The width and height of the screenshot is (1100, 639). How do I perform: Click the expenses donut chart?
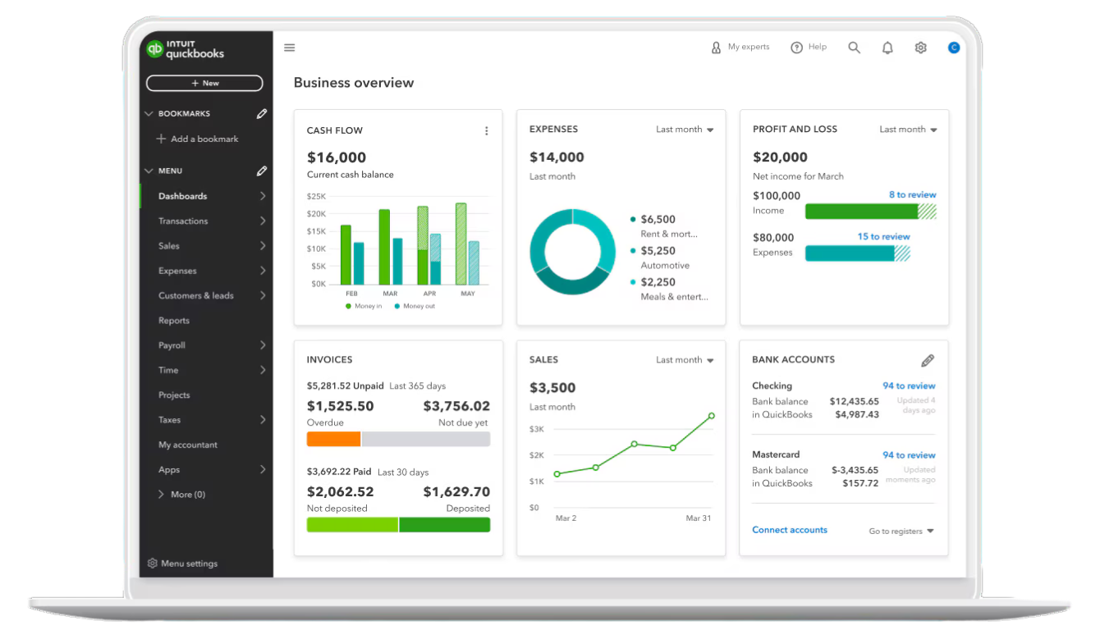tap(572, 252)
